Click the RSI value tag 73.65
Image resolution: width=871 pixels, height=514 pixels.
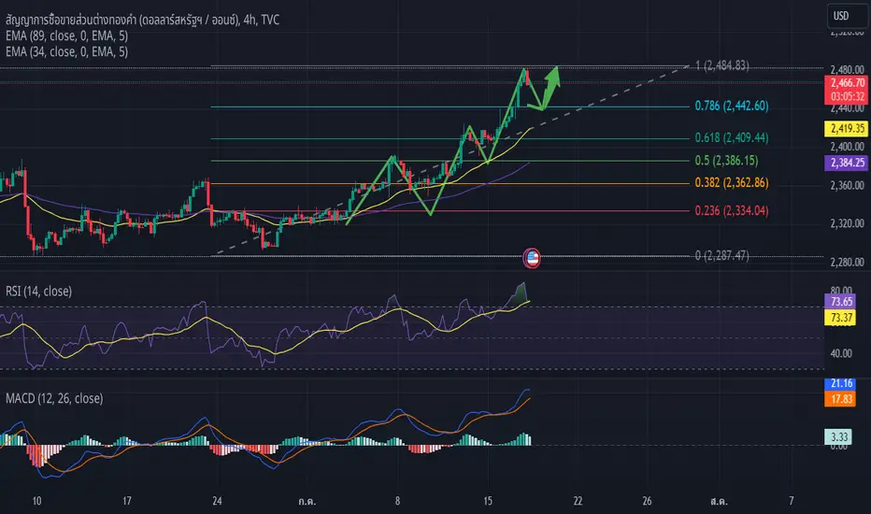click(840, 302)
